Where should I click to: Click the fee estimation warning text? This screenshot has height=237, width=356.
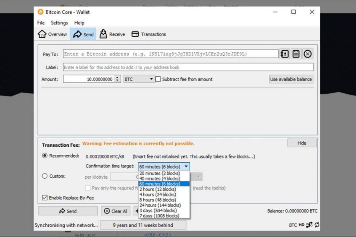tap(138, 143)
